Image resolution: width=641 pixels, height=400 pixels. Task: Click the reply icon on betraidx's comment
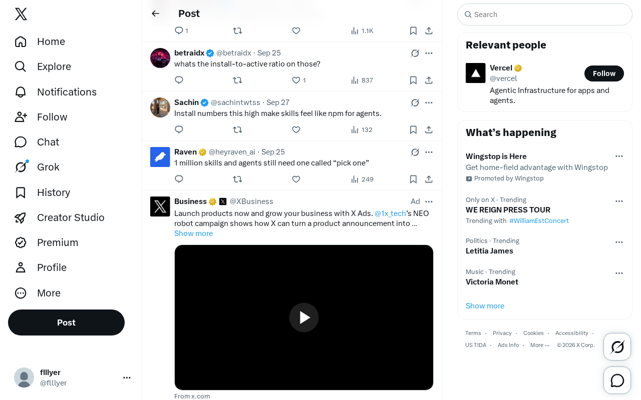click(179, 80)
